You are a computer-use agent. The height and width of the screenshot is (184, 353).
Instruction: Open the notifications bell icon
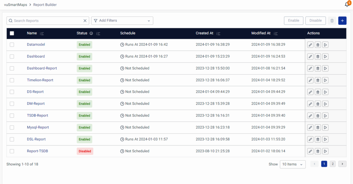(347, 4)
